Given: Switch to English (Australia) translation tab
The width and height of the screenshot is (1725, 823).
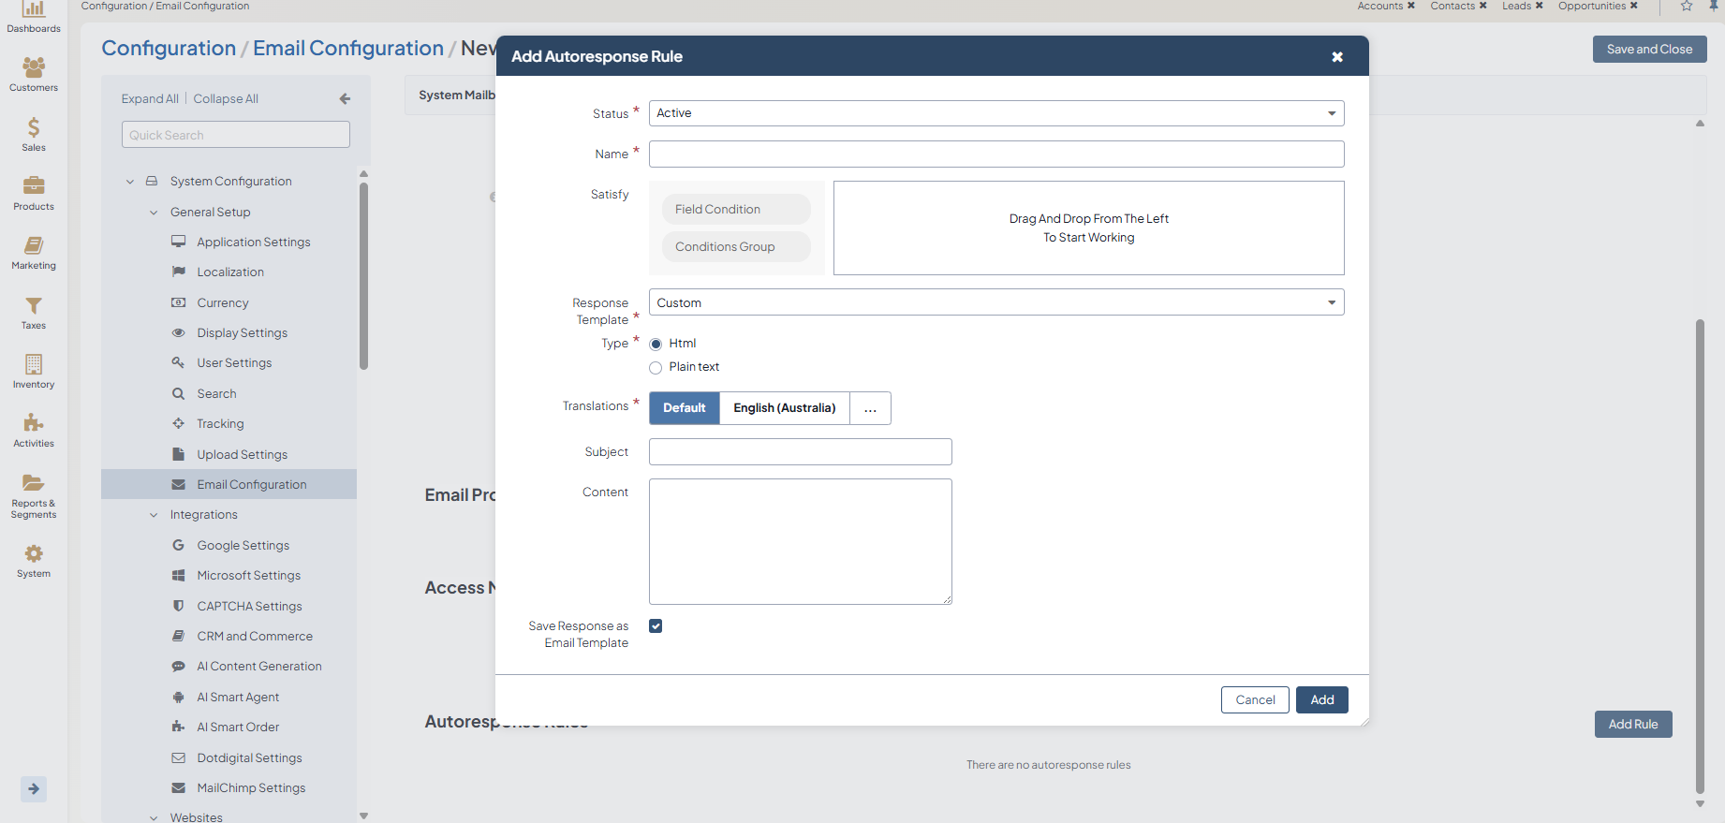Looking at the screenshot, I should tap(784, 408).
